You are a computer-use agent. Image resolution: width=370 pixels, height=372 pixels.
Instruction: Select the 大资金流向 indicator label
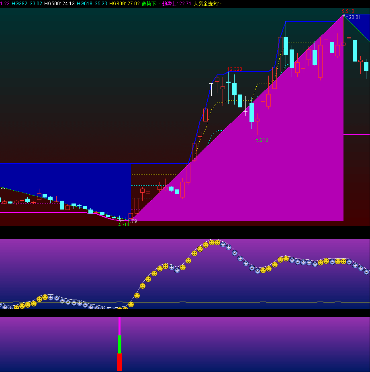[207, 4]
